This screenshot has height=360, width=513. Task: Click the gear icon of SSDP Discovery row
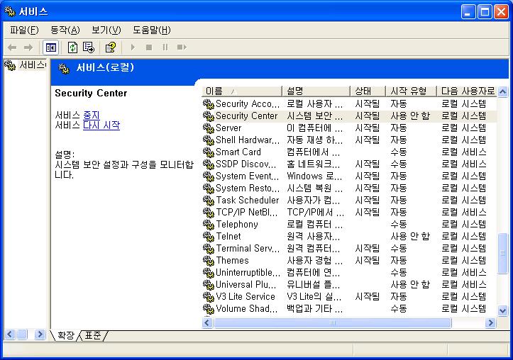click(209, 164)
